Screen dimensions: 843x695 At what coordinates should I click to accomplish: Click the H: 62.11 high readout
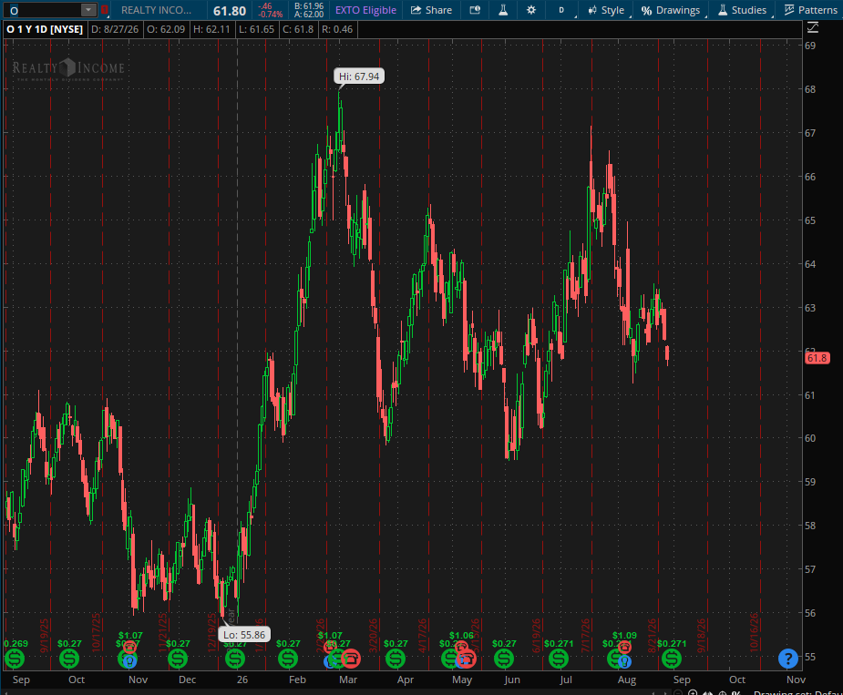click(x=212, y=29)
